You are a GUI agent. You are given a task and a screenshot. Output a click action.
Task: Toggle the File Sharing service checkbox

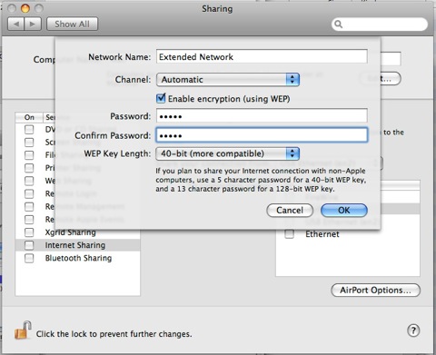pos(29,155)
